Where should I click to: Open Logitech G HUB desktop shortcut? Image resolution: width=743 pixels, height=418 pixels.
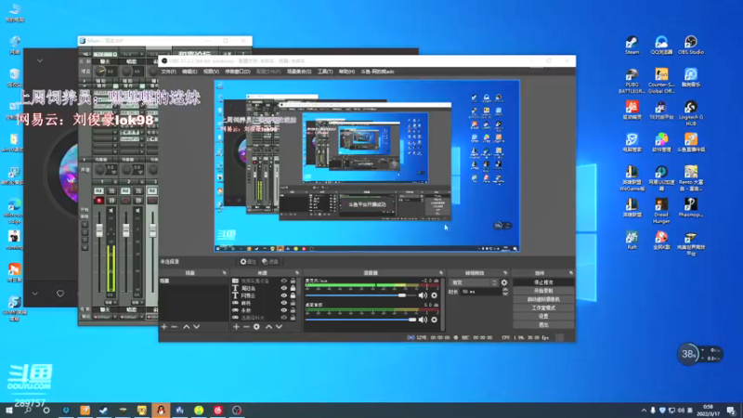[690, 113]
